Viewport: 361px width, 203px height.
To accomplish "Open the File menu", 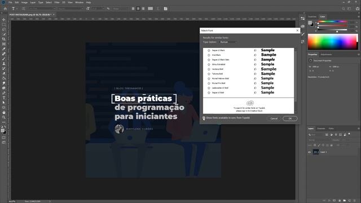I will (x=10, y=2).
